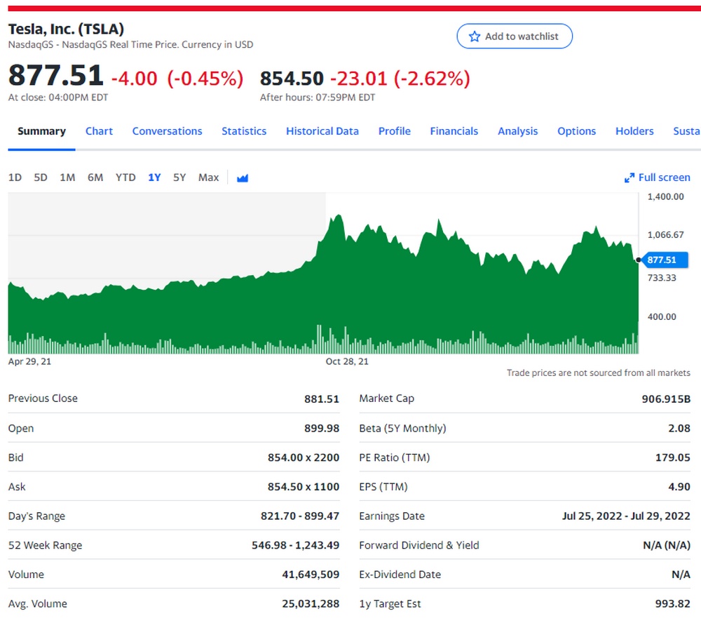Set chart range to 1M
The height and width of the screenshot is (630, 701).
pos(67,177)
